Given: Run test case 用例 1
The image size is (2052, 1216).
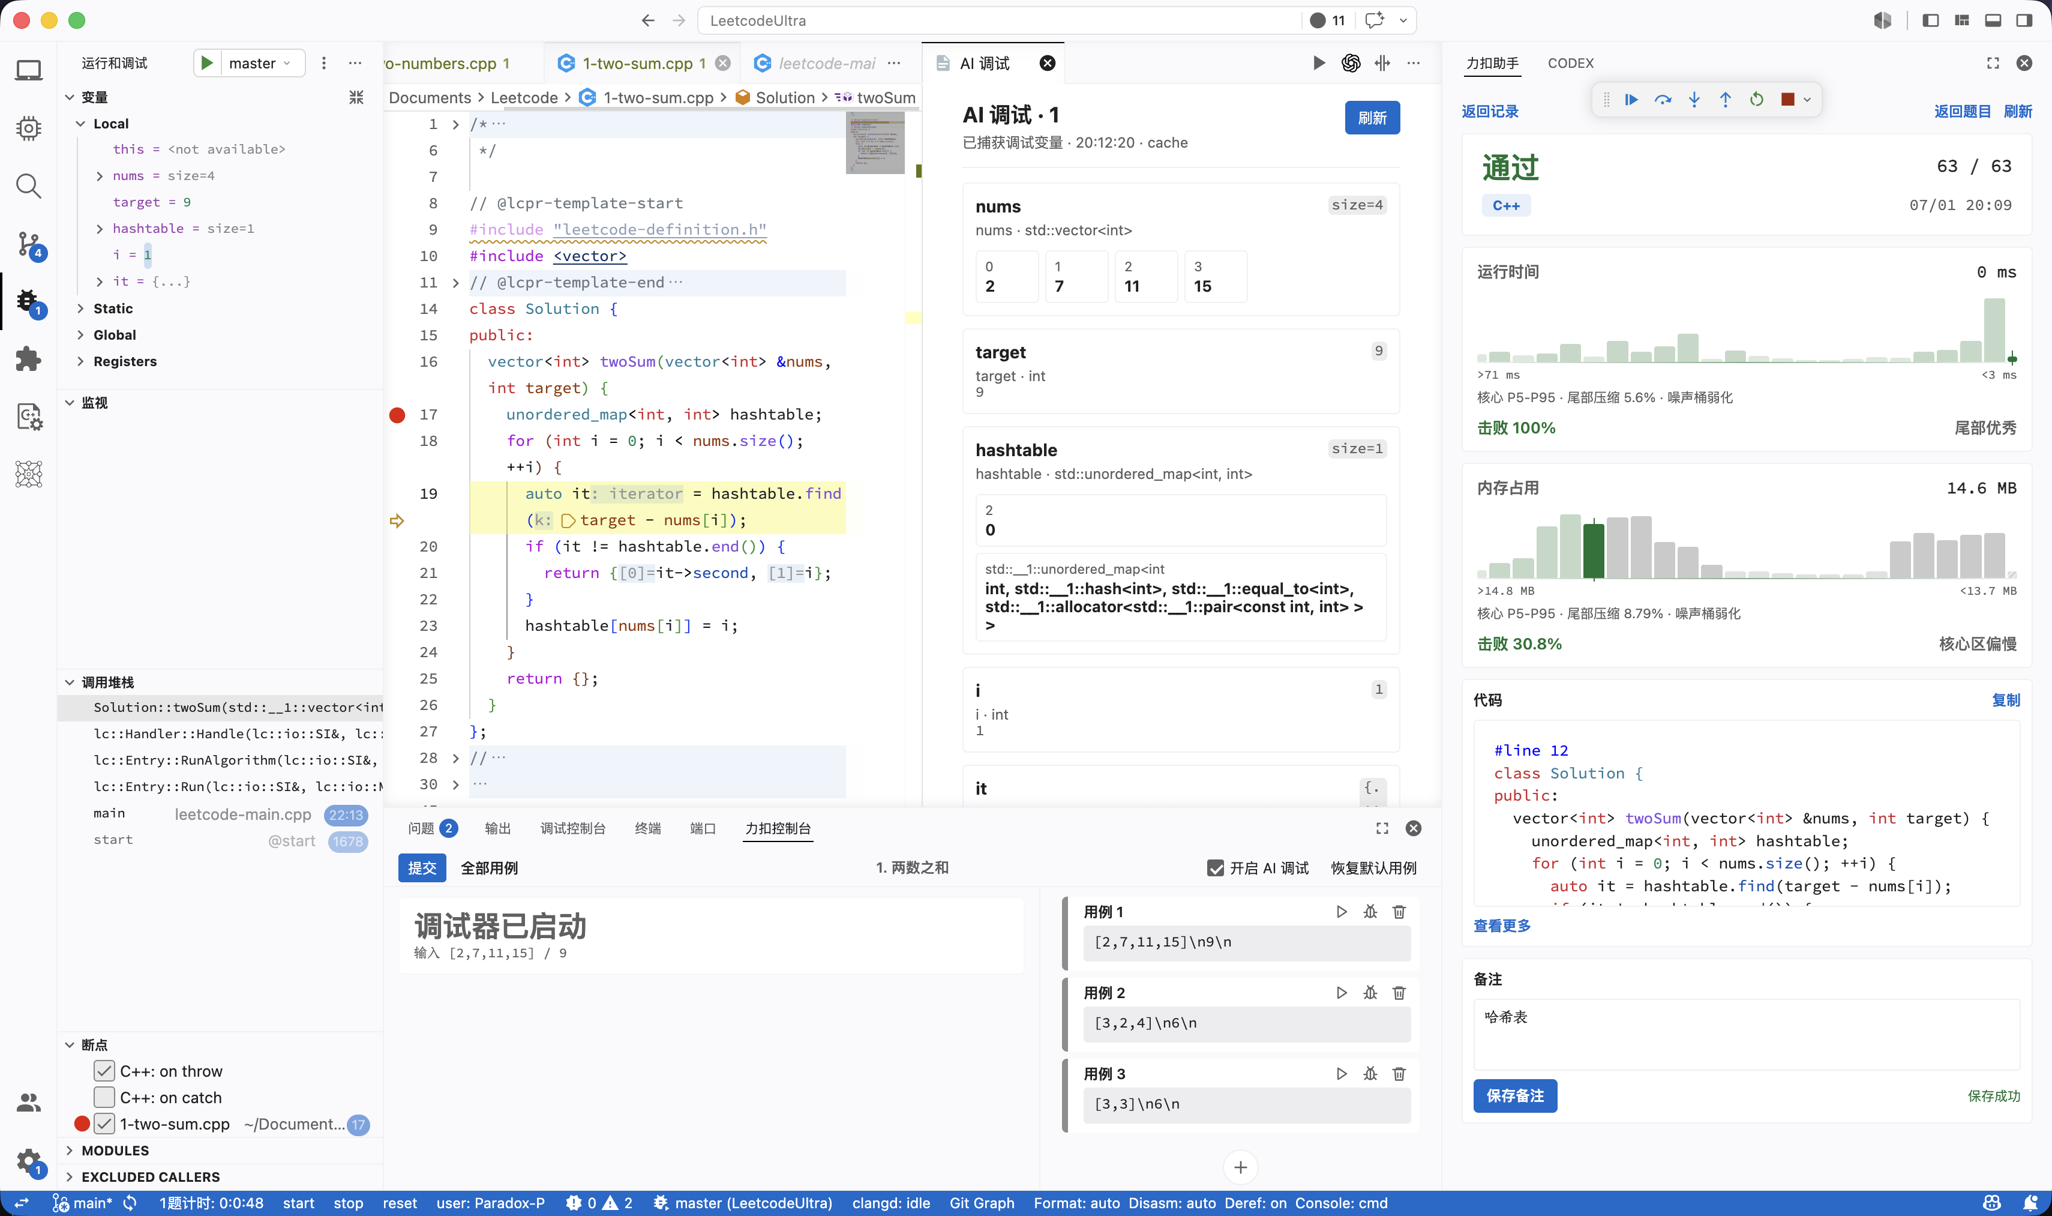Looking at the screenshot, I should point(1341,912).
